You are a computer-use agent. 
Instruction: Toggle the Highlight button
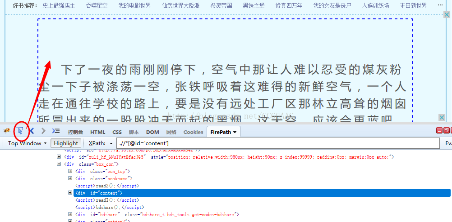click(66, 143)
